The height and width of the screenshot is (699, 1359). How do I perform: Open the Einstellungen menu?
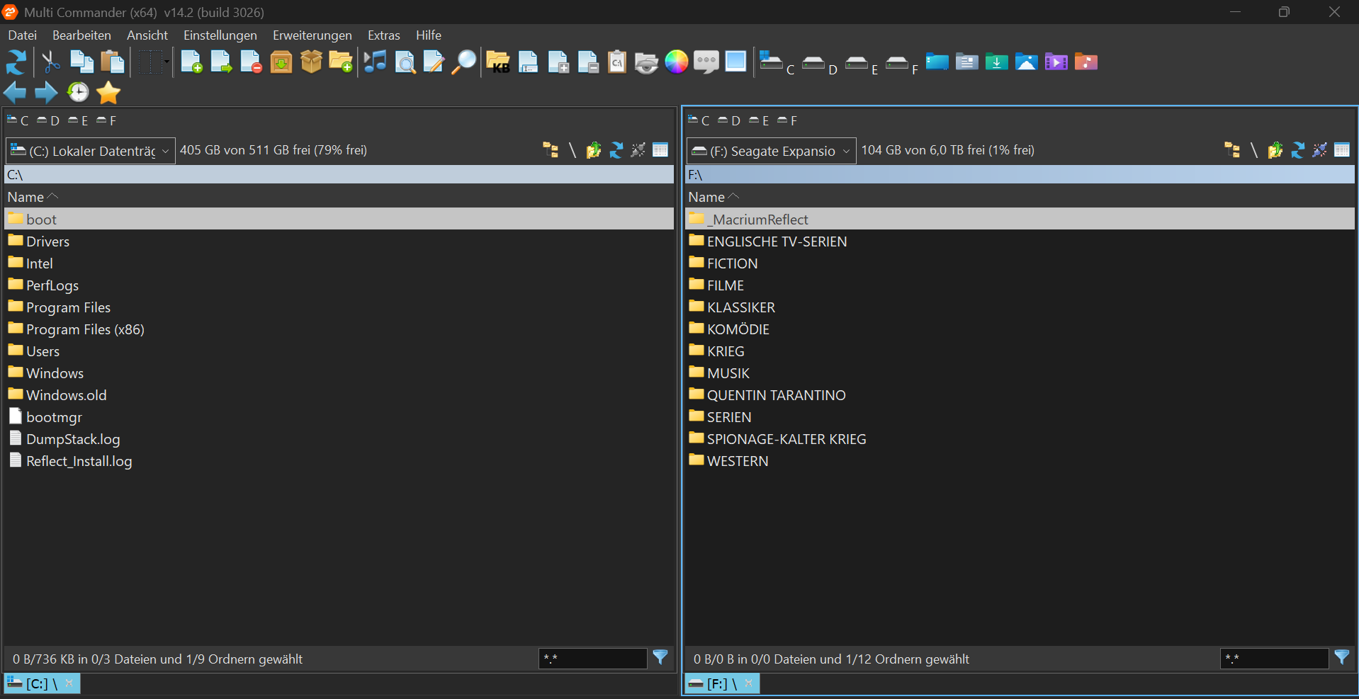(x=220, y=35)
